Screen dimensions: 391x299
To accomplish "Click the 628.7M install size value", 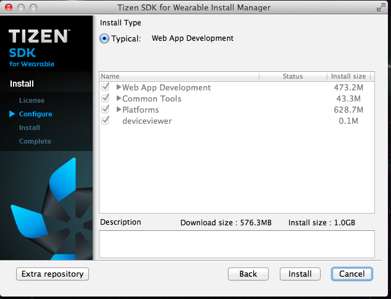I will (x=348, y=110).
